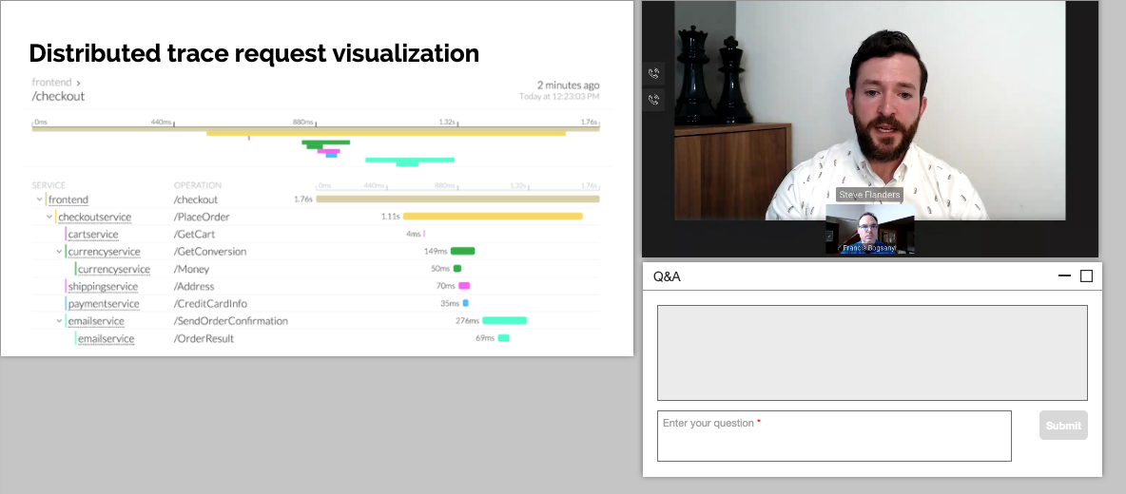Click the /Address operation text
1126x494 pixels.
pos(194,286)
